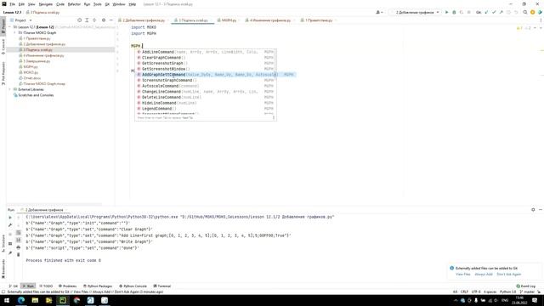The width and height of the screenshot is (544, 306).
Task: Open the Event Log button
Action: 526,286
